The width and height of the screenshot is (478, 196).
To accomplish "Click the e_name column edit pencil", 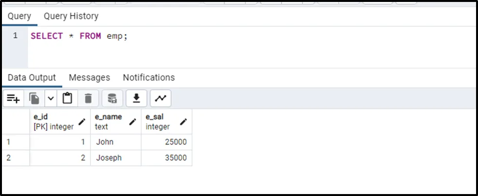I will [133, 122].
